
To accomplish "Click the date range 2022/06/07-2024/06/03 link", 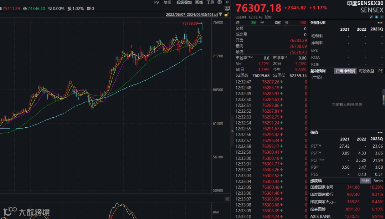I will pyautogui.click(x=192, y=15).
